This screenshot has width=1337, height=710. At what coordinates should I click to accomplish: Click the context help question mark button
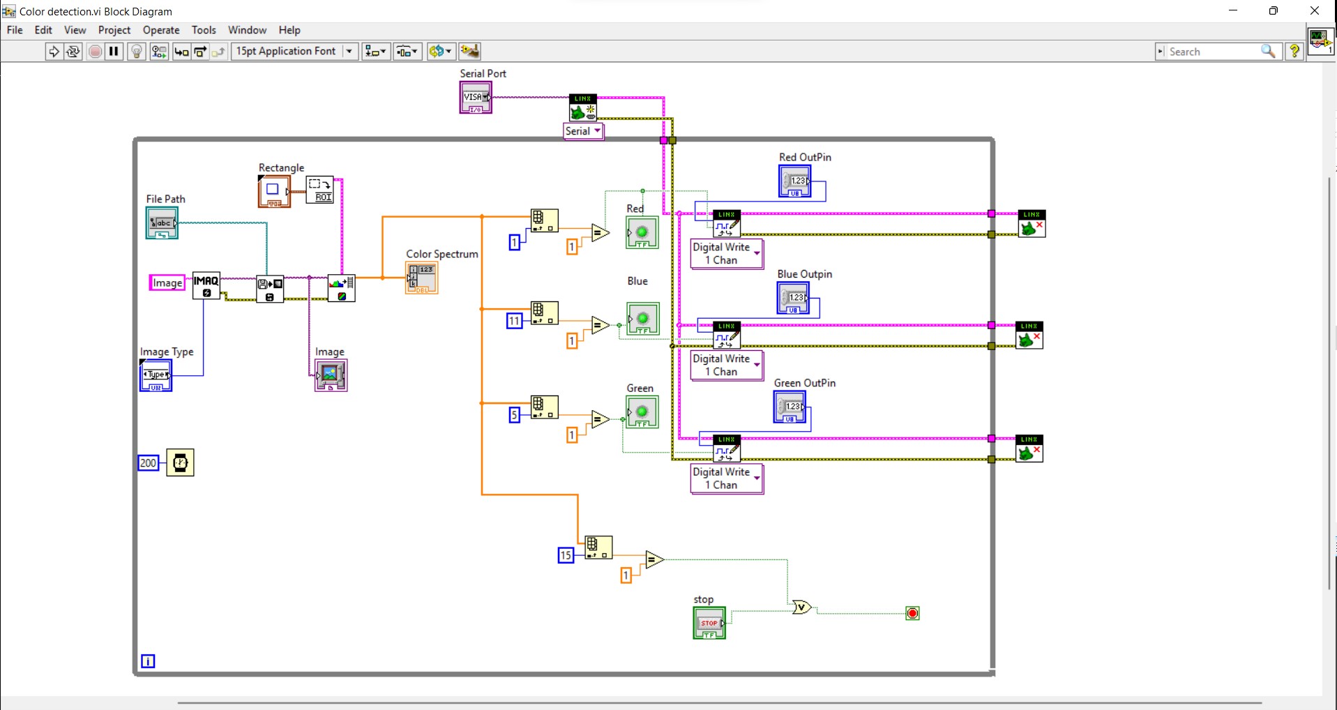pyautogui.click(x=1295, y=51)
